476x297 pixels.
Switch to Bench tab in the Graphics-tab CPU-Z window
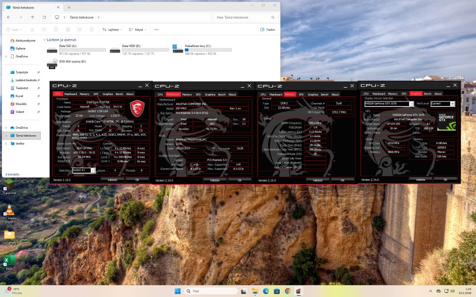[x=427, y=94]
